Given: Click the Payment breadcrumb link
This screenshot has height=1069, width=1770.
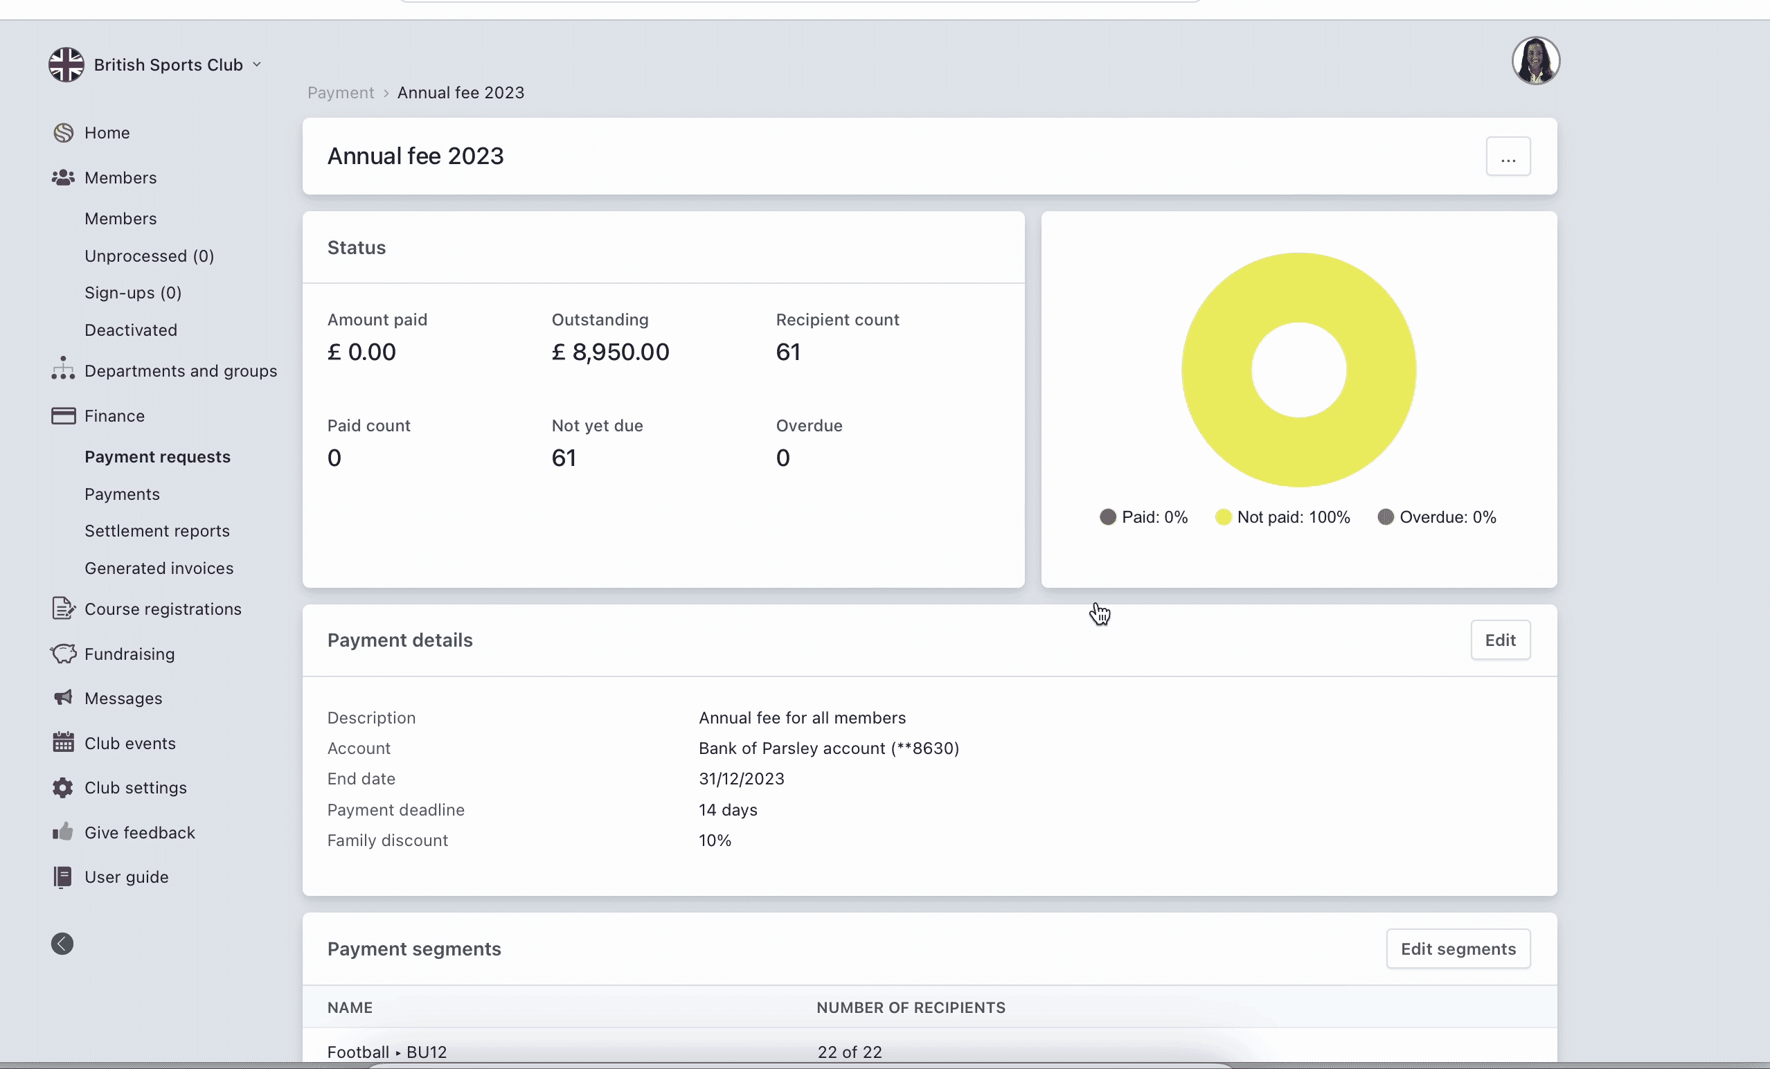Looking at the screenshot, I should coord(341,93).
